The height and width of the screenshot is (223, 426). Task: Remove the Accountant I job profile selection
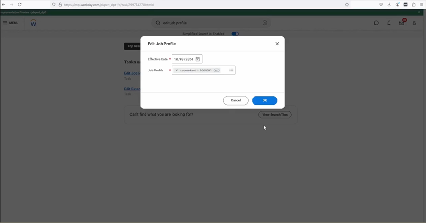[177, 71]
